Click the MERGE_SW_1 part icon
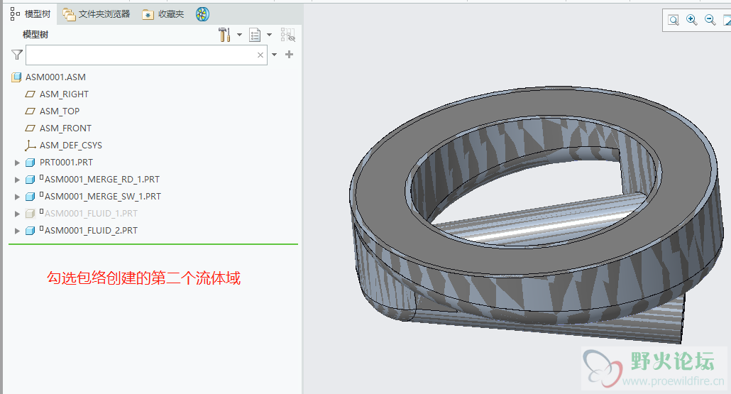Image resolution: width=731 pixels, height=394 pixels. click(31, 197)
